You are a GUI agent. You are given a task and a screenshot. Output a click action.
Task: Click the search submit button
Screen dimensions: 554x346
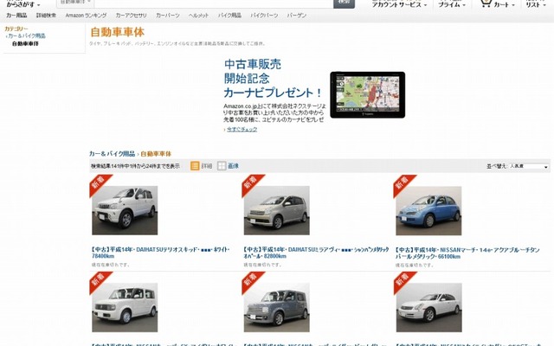344,3
